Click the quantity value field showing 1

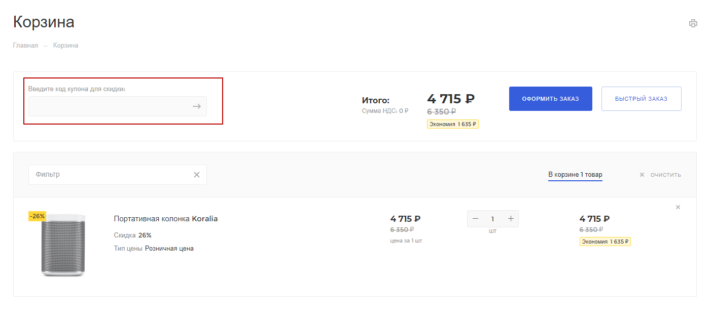[492, 219]
